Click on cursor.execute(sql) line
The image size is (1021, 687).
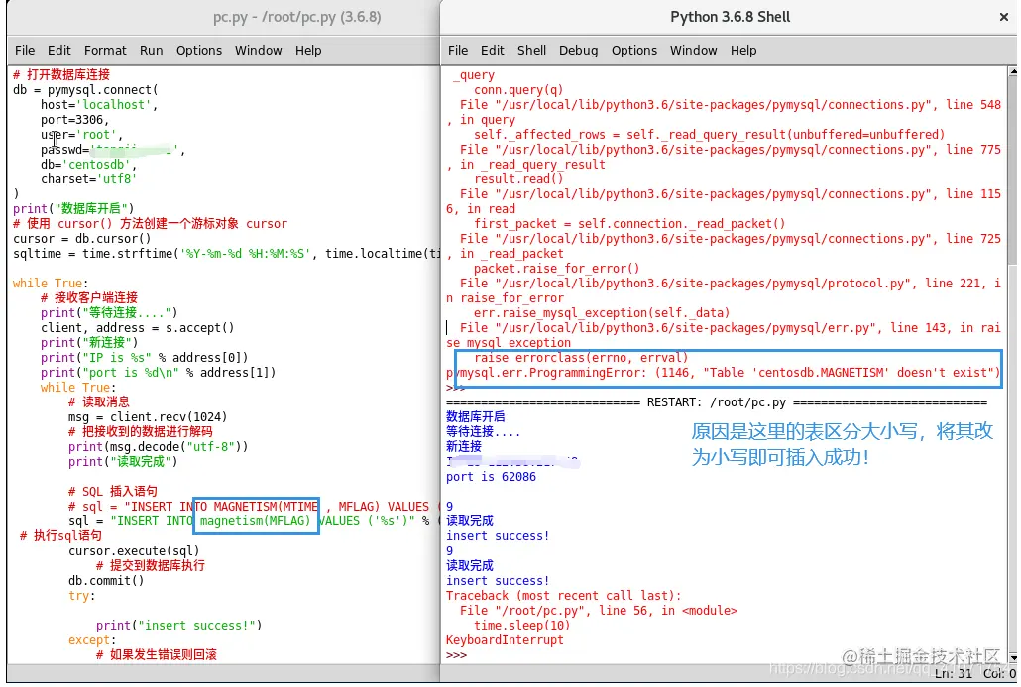pos(134,551)
